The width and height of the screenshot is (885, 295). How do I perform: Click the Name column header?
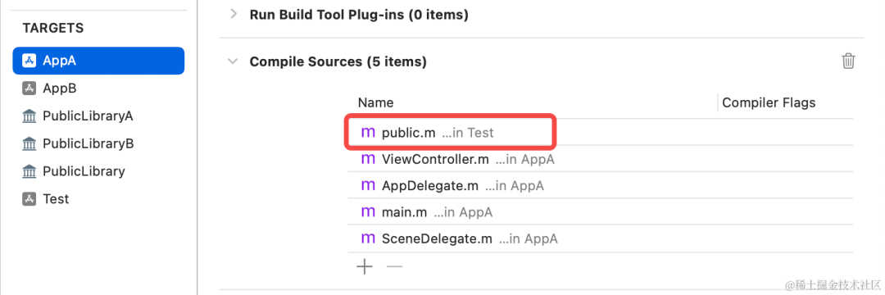click(376, 102)
